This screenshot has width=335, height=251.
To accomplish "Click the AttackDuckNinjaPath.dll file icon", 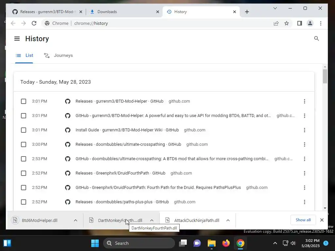I will coord(167,220).
